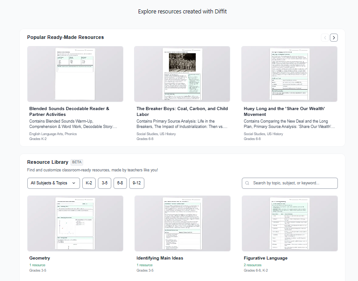Click the Geometry worksheet preview thumbnail
This screenshot has width=358, height=281.
click(75, 224)
